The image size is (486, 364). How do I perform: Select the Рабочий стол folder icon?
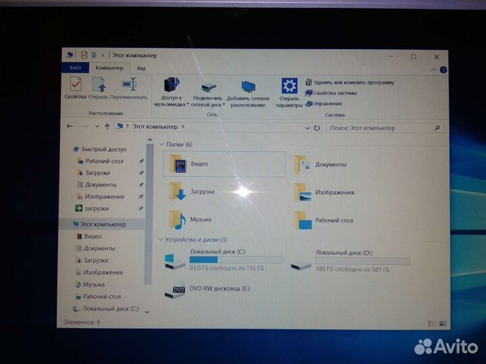coord(303,220)
